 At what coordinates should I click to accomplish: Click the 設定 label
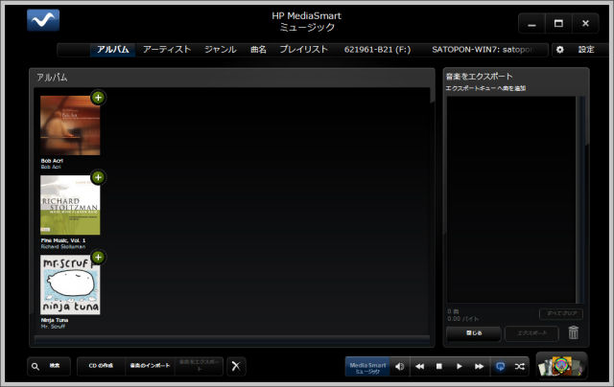point(586,50)
